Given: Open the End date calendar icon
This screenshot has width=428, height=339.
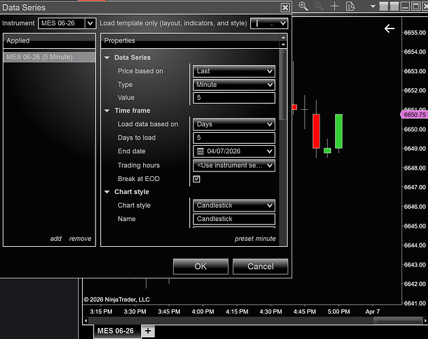Looking at the screenshot, I should pyautogui.click(x=200, y=151).
